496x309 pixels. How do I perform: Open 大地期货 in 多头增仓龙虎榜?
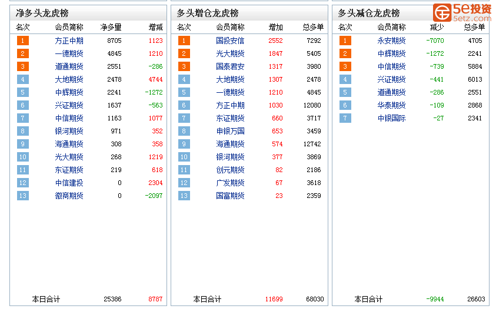tap(230, 80)
